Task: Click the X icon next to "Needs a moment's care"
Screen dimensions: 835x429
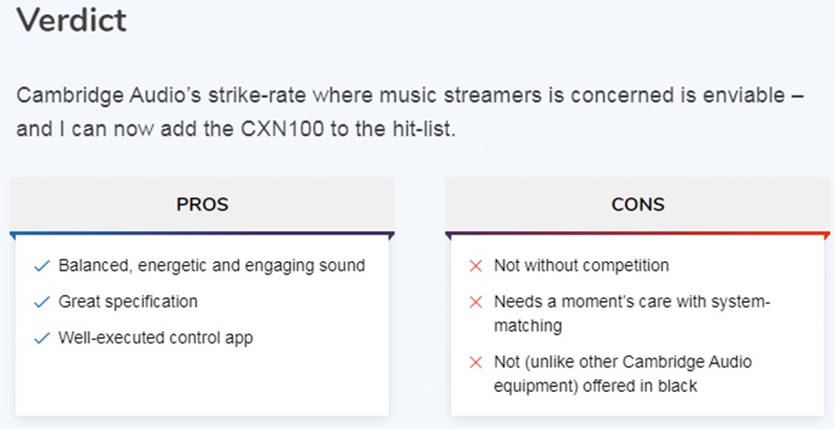Action: [x=475, y=302]
